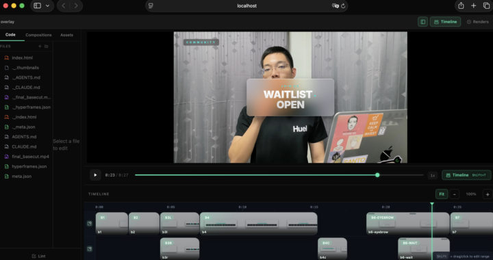Switch to the Compositions tab
The height and width of the screenshot is (260, 493).
click(38, 35)
